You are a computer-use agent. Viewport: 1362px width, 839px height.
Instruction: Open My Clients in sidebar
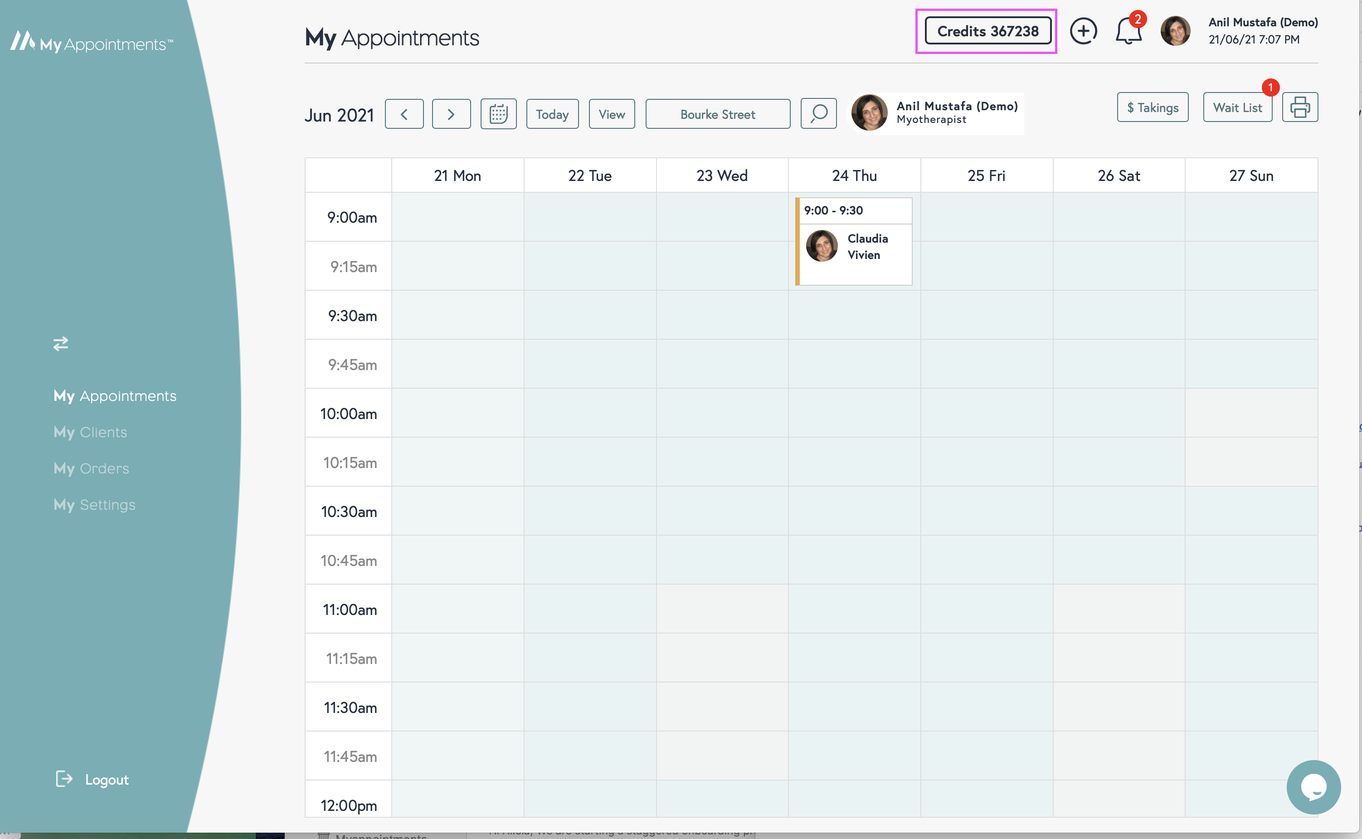tap(90, 432)
